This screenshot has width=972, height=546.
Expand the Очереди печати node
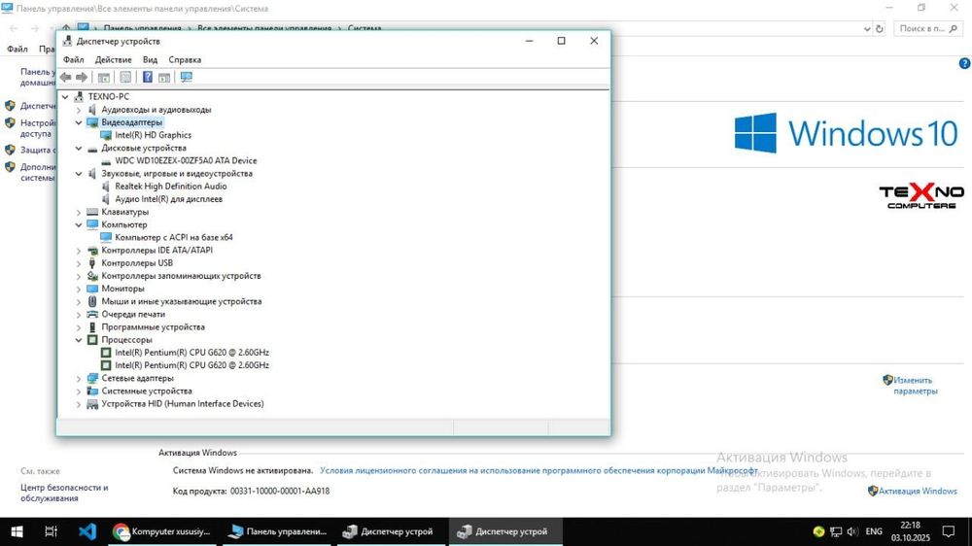(79, 314)
